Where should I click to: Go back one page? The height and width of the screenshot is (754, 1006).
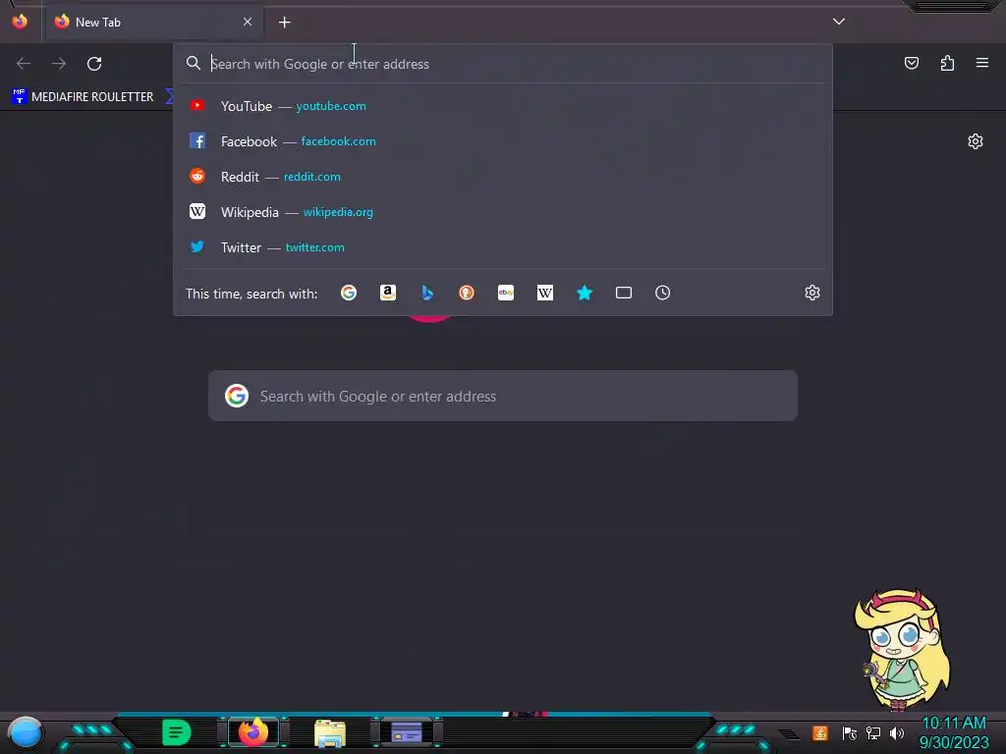click(24, 64)
